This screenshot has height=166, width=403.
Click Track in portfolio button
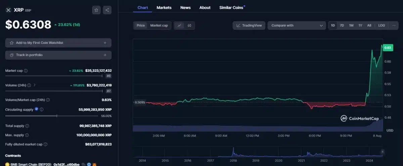click(x=58, y=55)
